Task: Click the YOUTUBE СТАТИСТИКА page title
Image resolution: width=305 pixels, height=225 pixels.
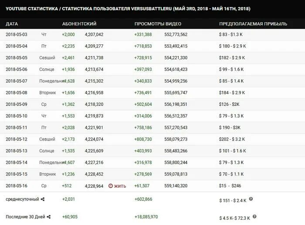Action: click(128, 9)
